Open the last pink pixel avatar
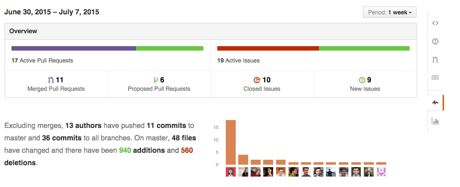This screenshot has width=460, height=187. 381,172
